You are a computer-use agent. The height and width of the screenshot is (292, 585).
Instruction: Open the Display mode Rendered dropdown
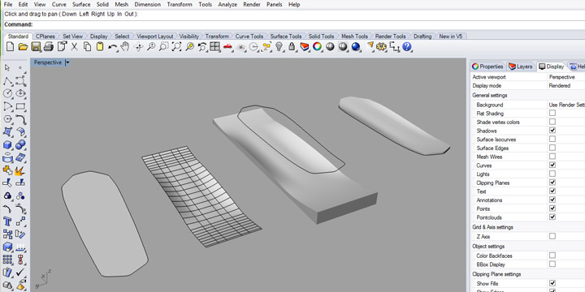pyautogui.click(x=566, y=86)
